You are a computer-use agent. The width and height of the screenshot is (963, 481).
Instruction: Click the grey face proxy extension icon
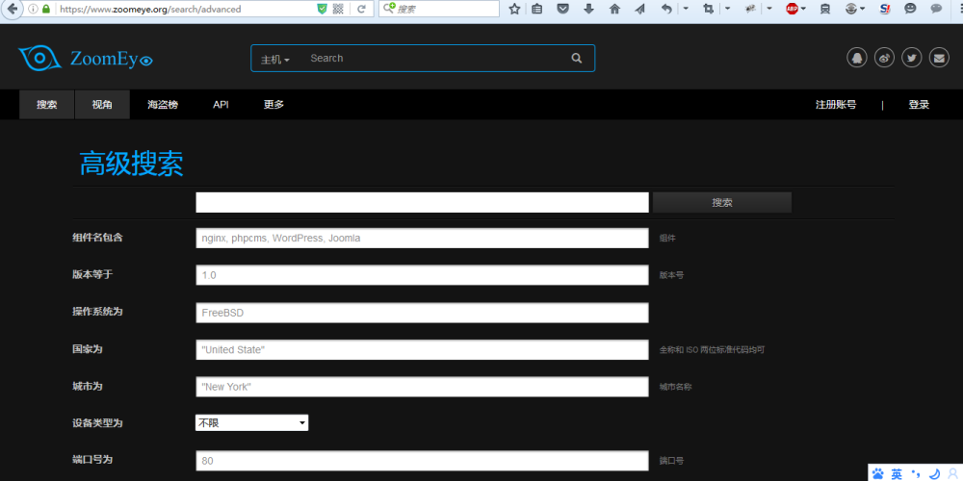(850, 9)
